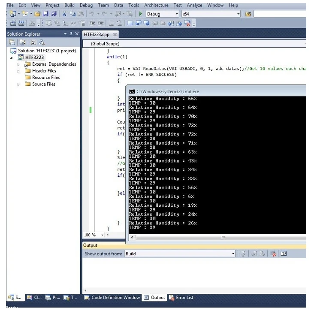Close the HTF3223.cpp editor tab
Viewport: 311px width, 311px height.
pos(115,35)
